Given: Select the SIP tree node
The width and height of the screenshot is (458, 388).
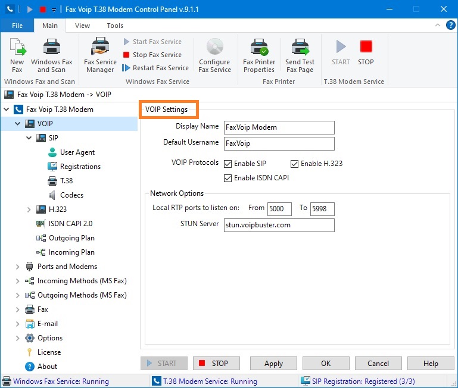Looking at the screenshot, I should [x=53, y=138].
